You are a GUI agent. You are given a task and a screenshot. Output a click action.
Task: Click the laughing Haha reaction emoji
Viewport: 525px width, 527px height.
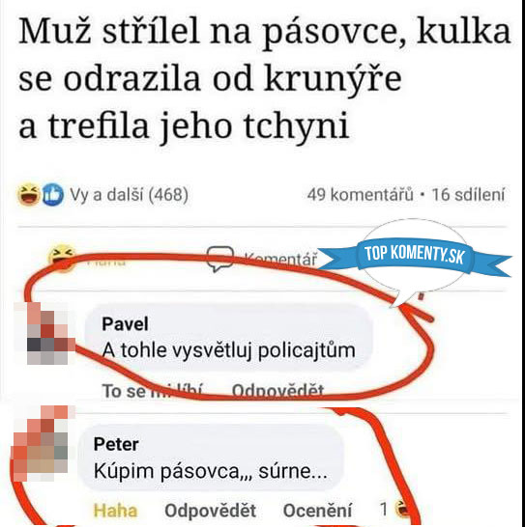click(29, 194)
